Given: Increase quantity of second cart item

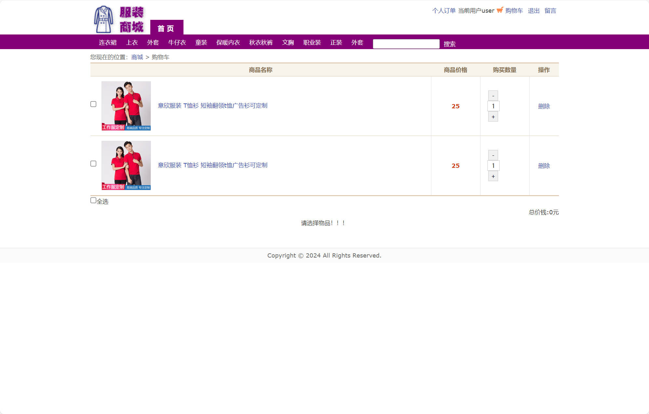Looking at the screenshot, I should point(493,176).
